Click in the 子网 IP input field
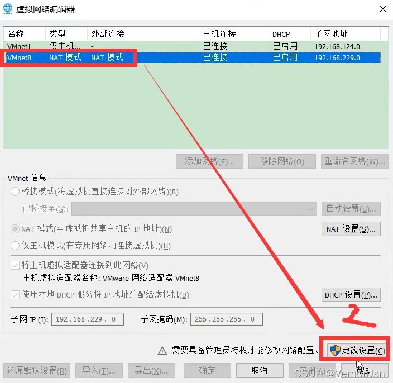This screenshot has width=393, height=383. tap(88, 319)
